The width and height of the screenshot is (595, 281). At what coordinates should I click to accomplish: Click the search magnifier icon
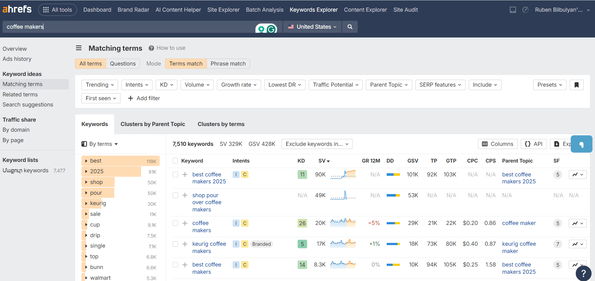pyautogui.click(x=350, y=27)
